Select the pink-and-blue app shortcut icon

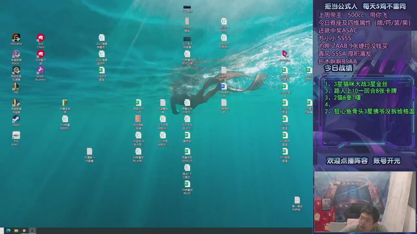[285, 56]
